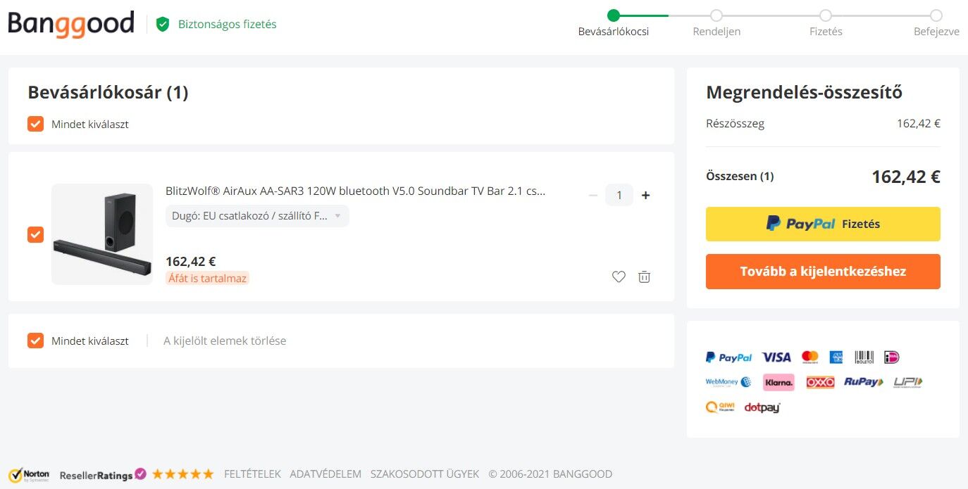Click the Áfát is tartalmaz label

pos(207,278)
